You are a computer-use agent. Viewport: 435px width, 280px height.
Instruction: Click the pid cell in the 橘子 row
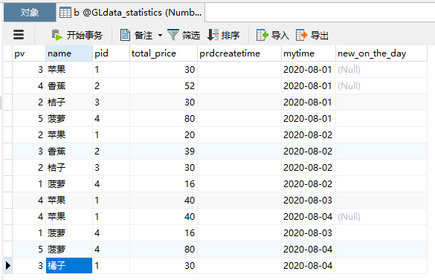pos(111,266)
